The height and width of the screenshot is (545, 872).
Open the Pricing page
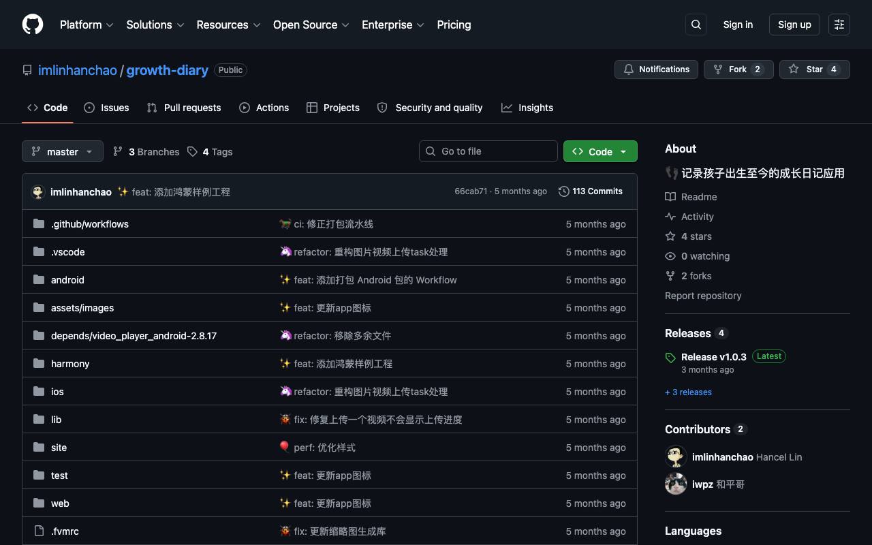click(454, 25)
